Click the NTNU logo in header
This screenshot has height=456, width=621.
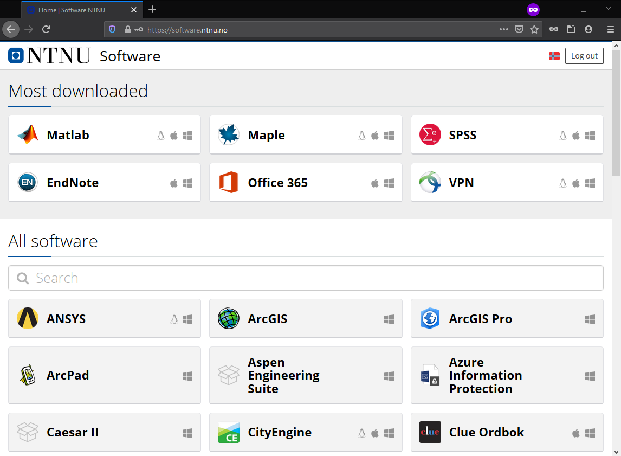pos(49,56)
